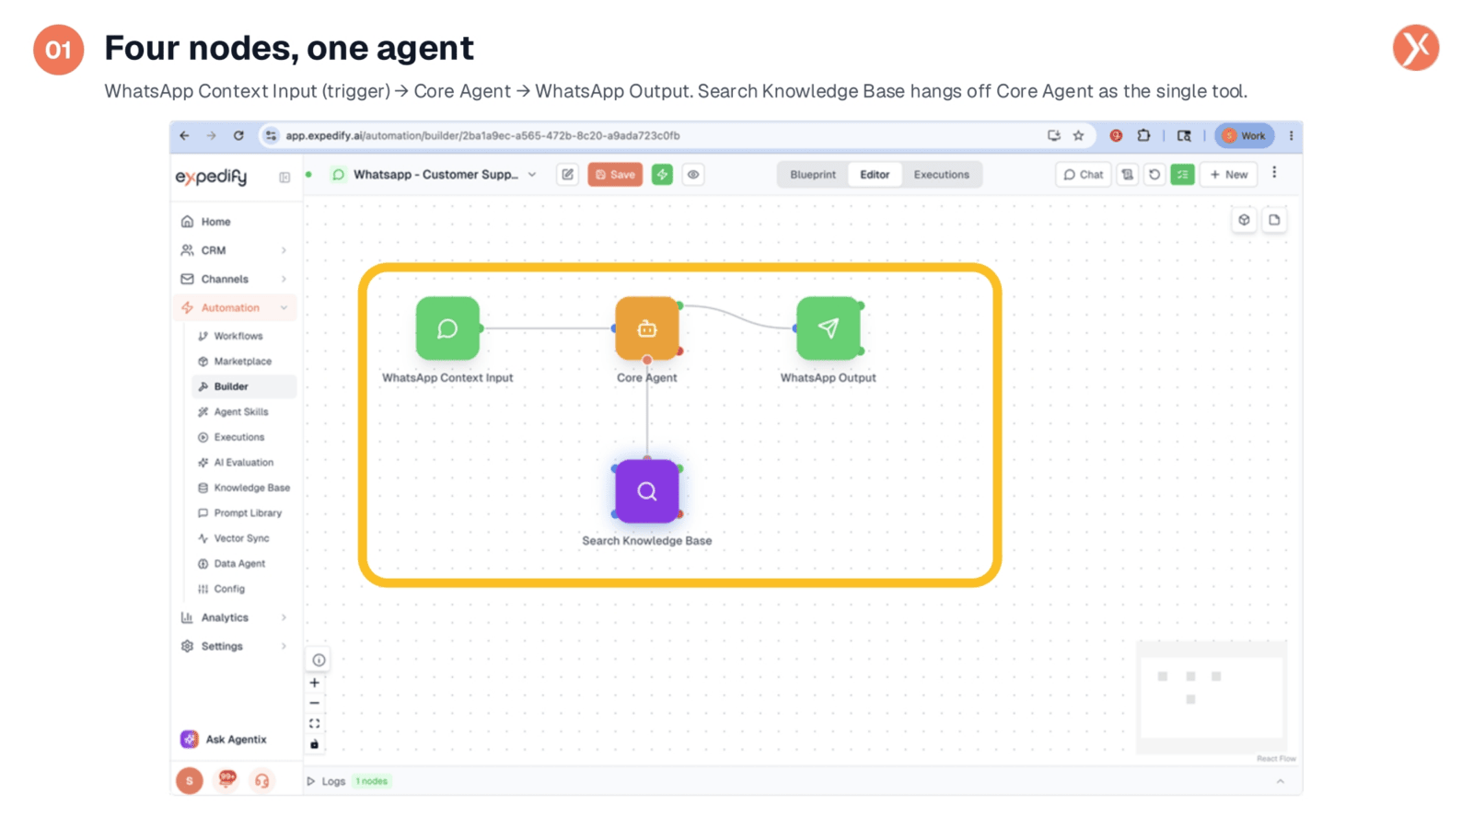Expand the Analytics section chevron
1473x828 pixels.
284,617
